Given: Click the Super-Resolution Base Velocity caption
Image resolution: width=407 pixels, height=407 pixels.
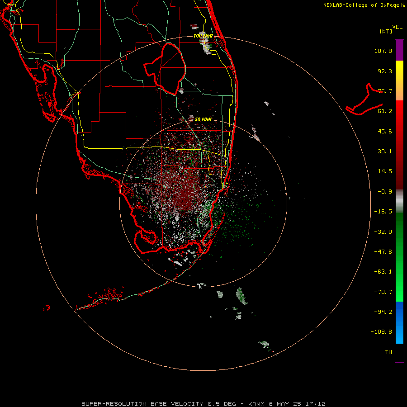Looking at the screenshot, I should click(x=203, y=404).
